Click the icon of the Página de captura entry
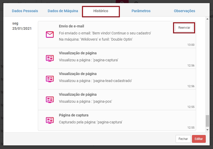The width and height of the screenshot is (213, 149). [x=50, y=121]
